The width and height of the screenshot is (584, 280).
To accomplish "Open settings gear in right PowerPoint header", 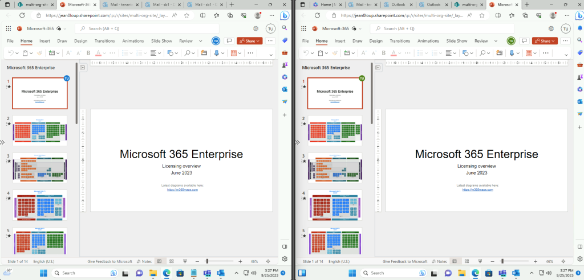I will point(551,28).
